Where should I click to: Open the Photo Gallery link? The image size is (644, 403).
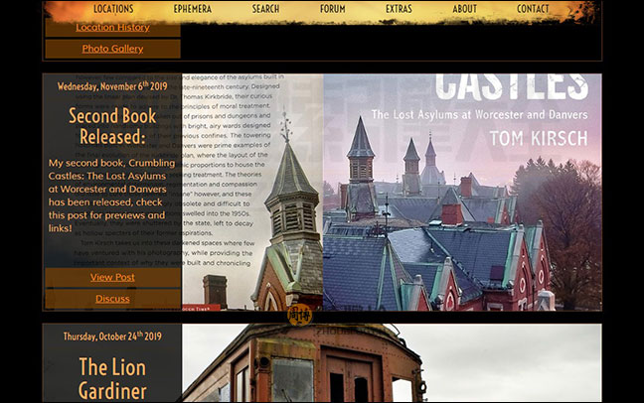[x=112, y=49]
